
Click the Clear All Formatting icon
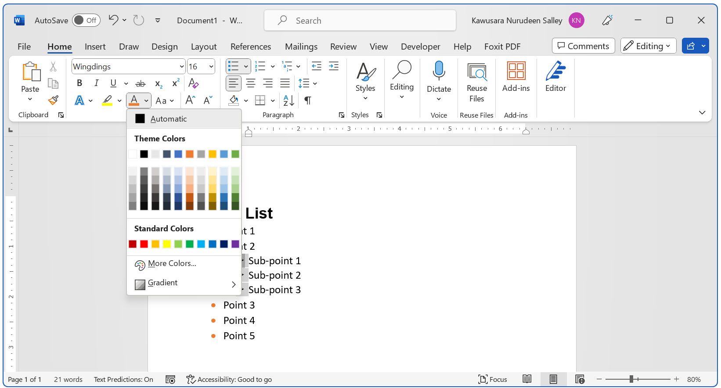pos(193,83)
